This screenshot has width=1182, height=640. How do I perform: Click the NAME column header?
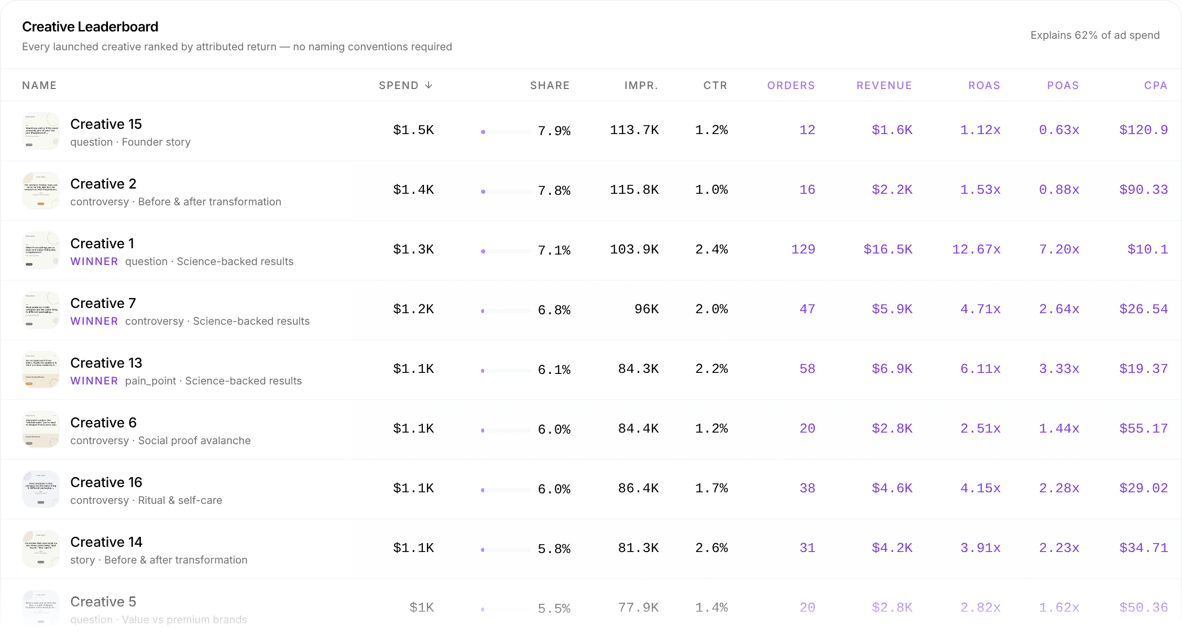coord(39,85)
